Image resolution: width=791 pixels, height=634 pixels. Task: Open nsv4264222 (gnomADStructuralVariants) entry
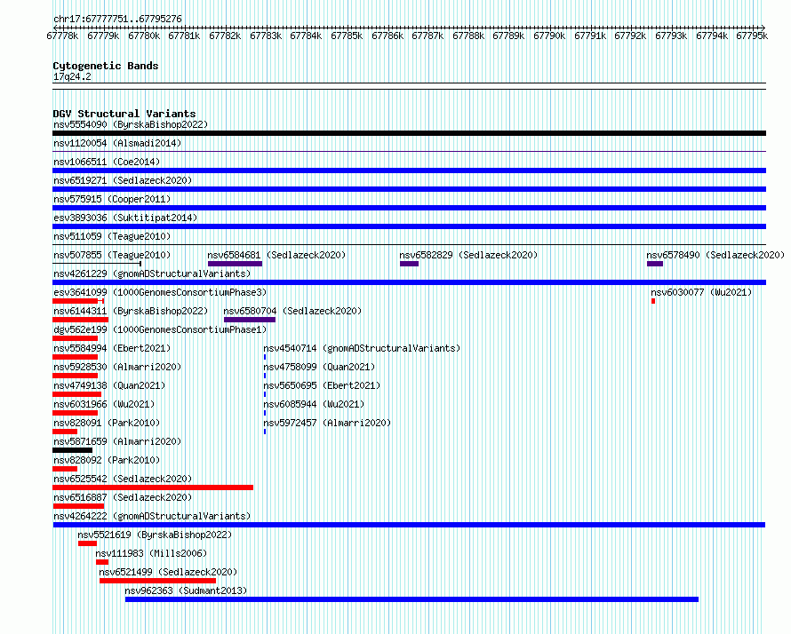(x=152, y=516)
